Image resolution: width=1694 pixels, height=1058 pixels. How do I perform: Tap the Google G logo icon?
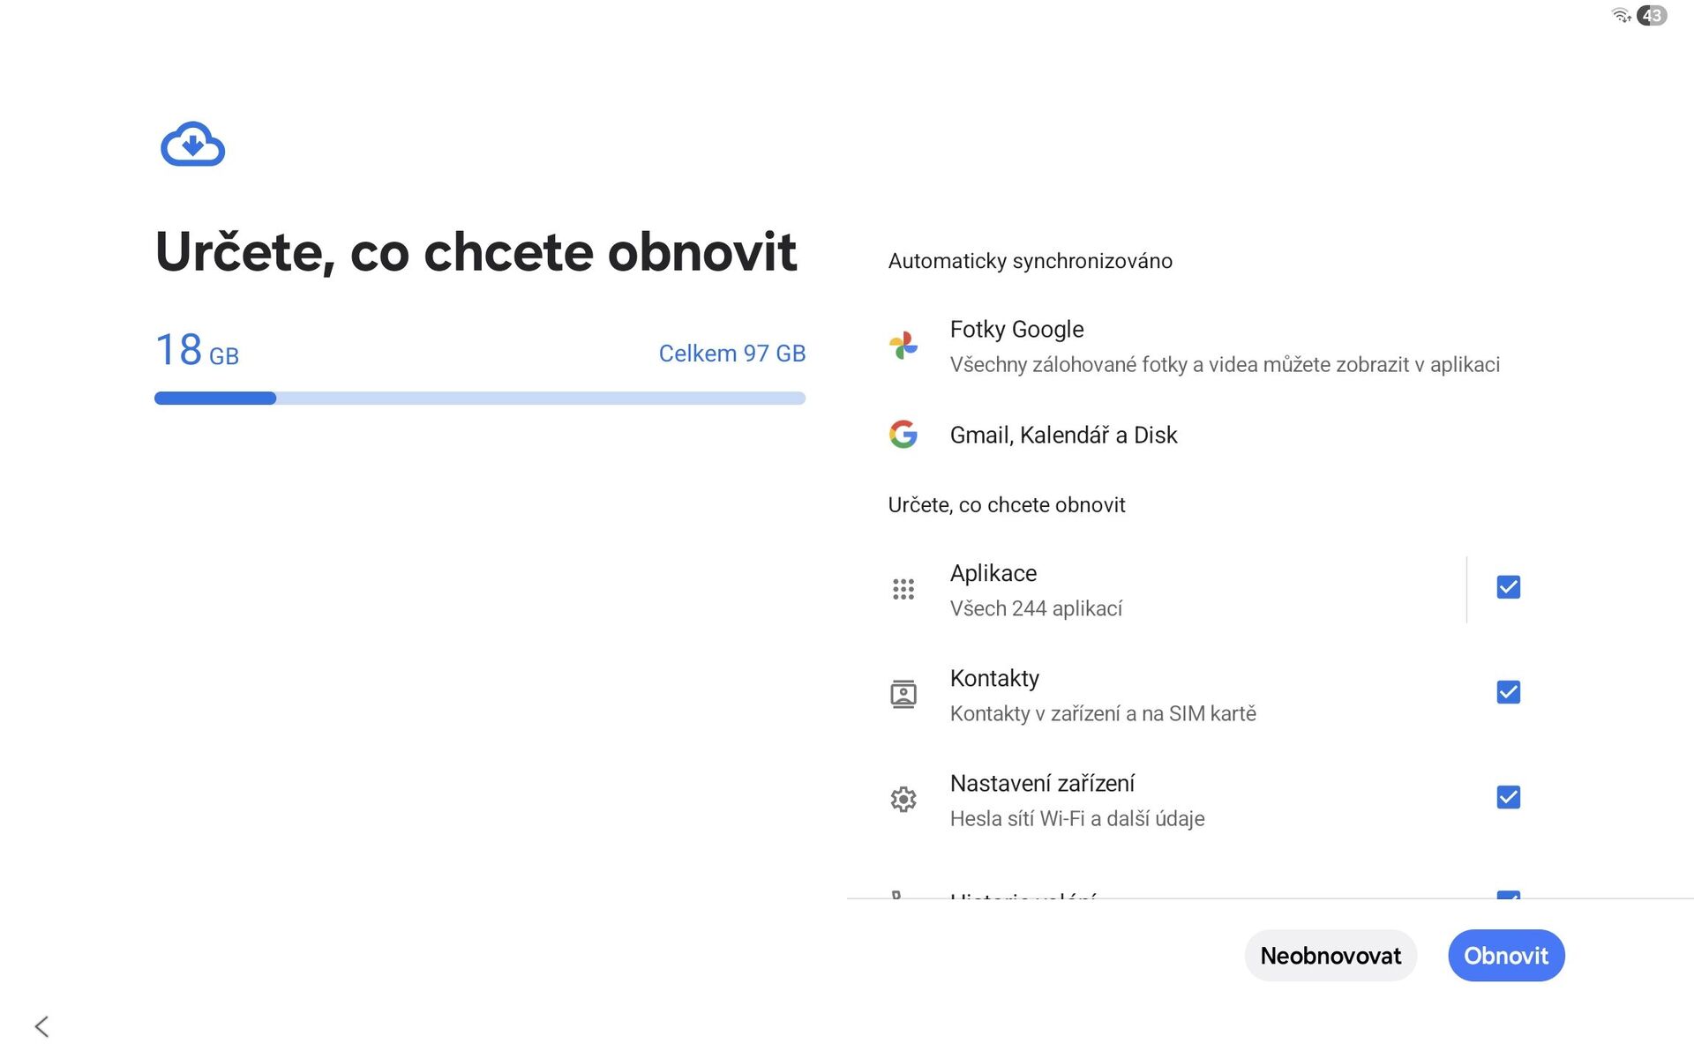point(903,434)
